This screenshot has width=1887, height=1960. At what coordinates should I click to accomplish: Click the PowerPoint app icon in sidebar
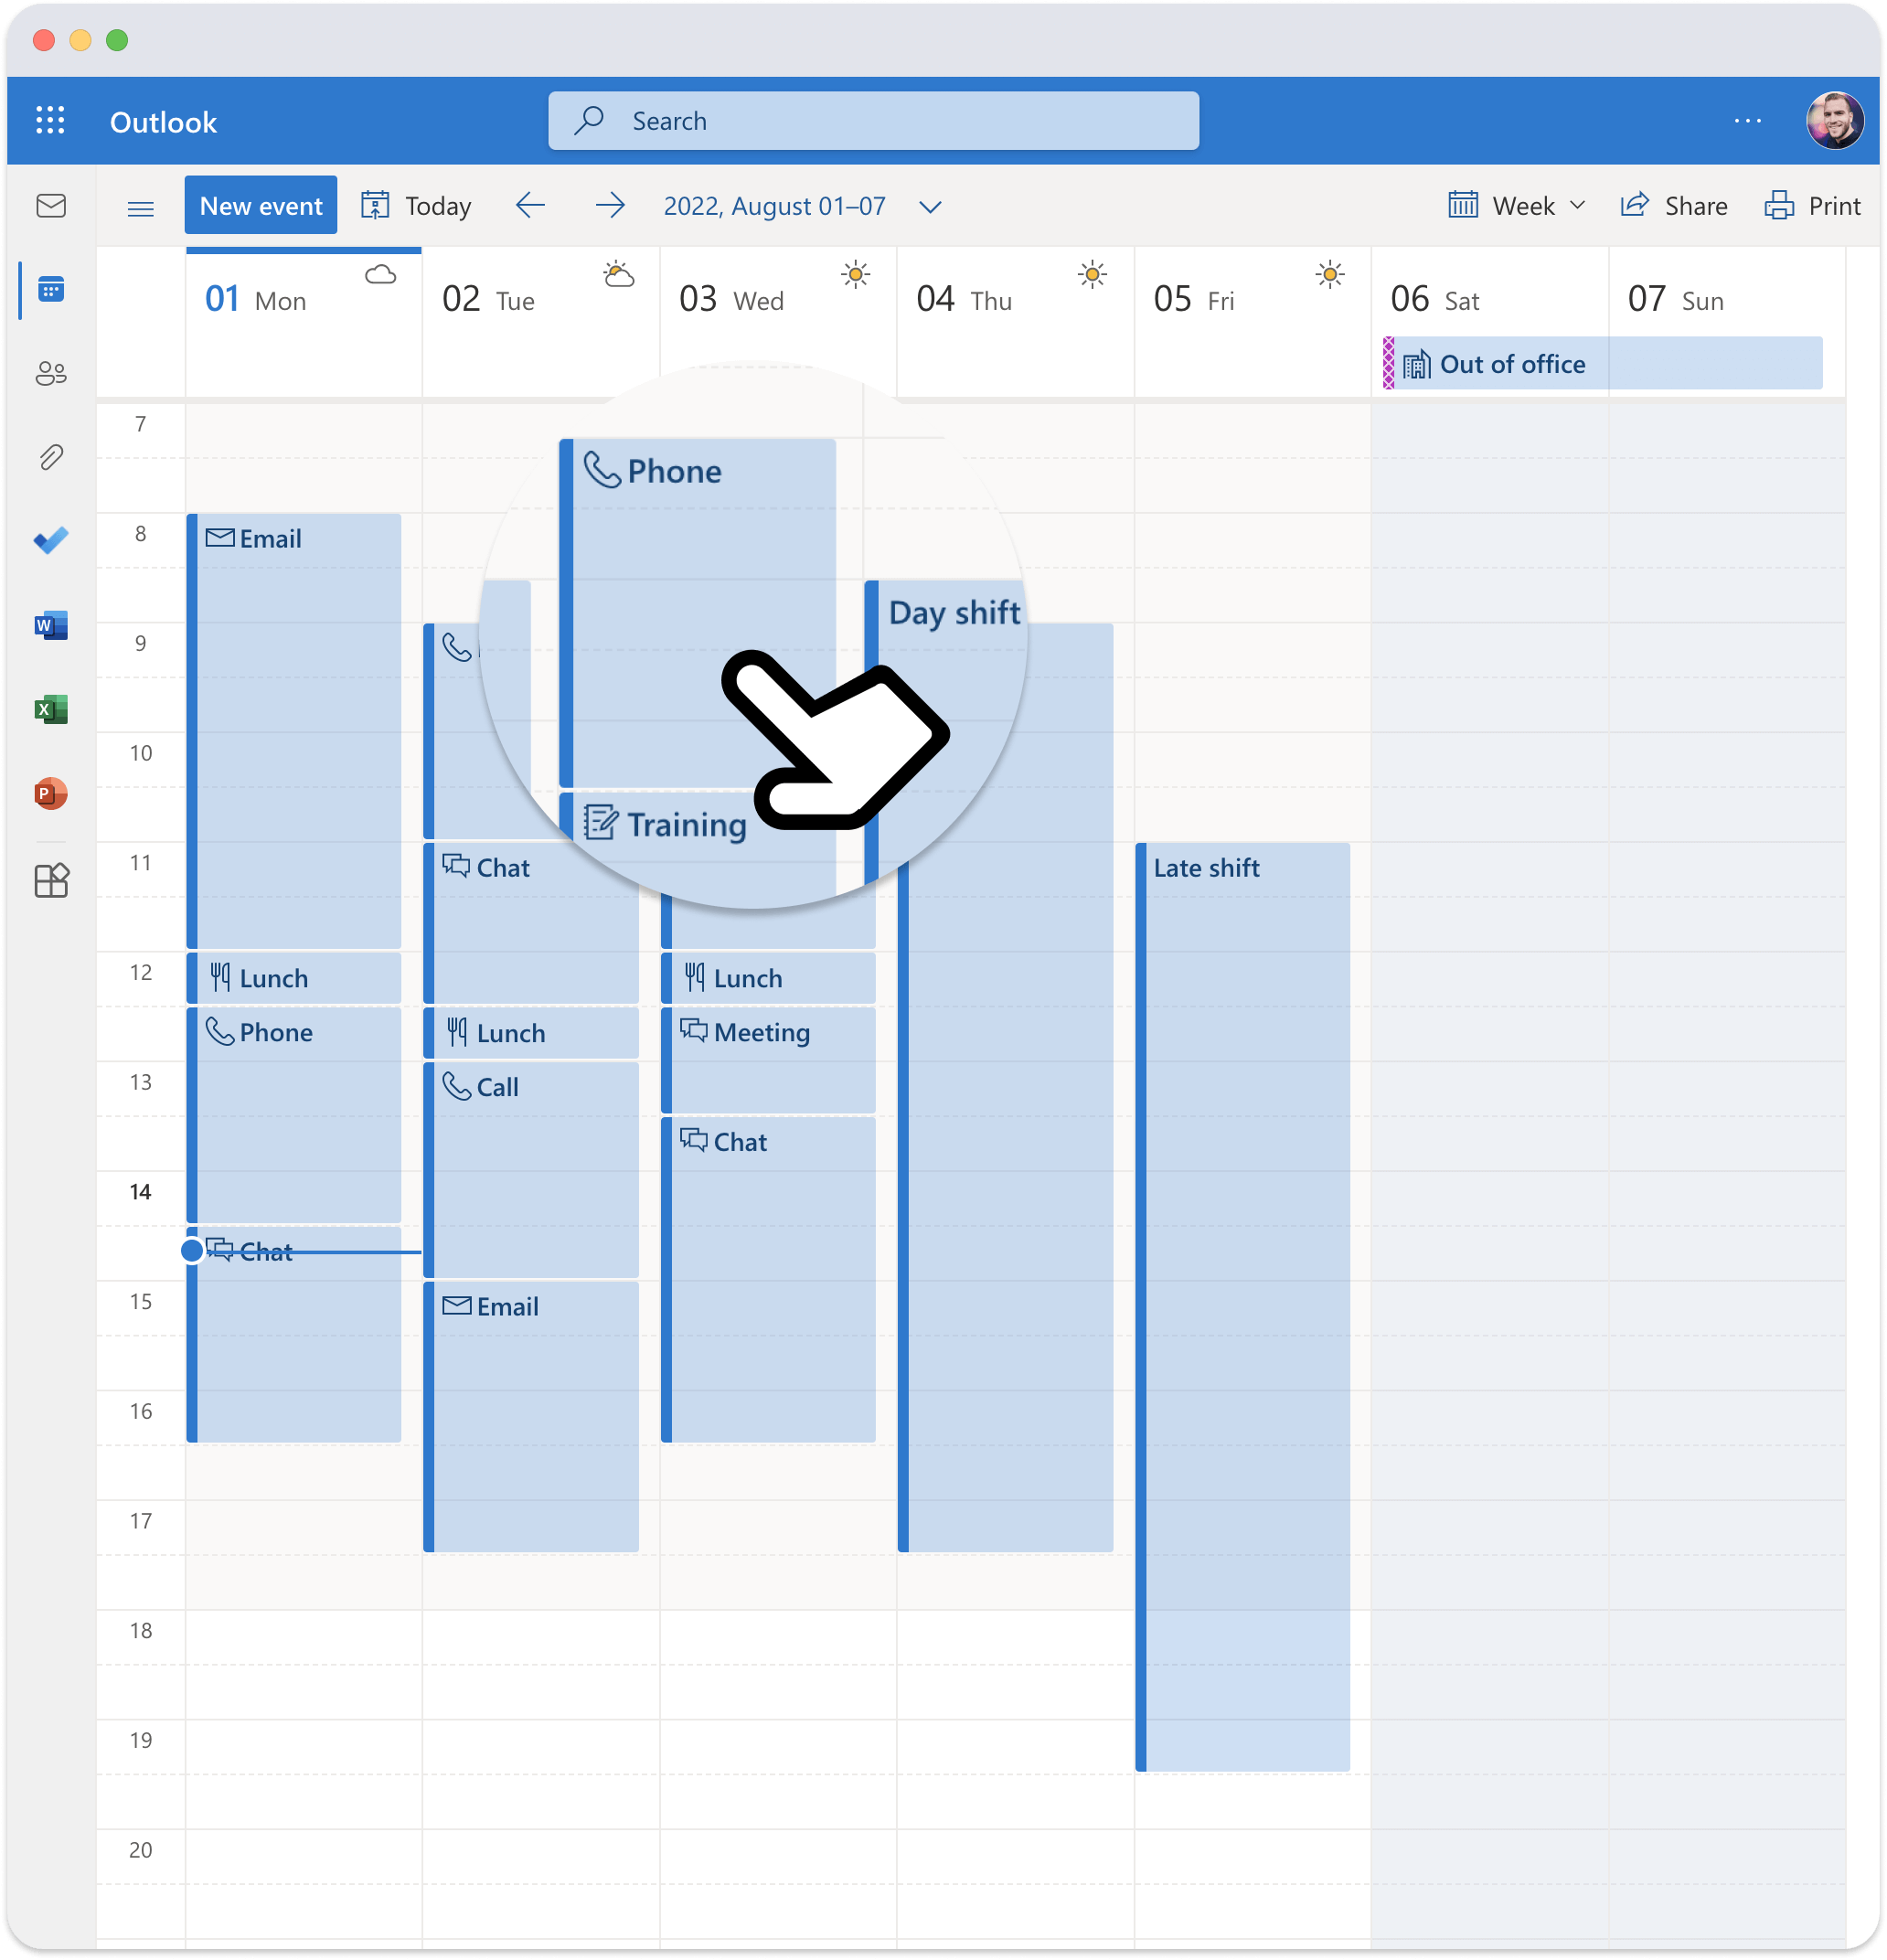pos(48,793)
